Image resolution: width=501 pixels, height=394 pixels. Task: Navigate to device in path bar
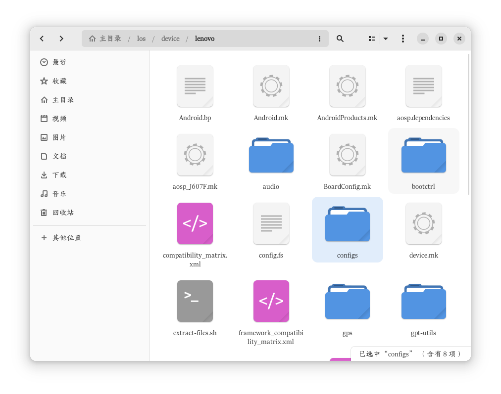coord(170,39)
